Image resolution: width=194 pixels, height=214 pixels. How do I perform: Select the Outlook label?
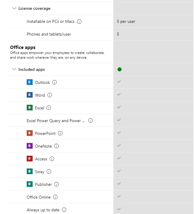pos(42,82)
